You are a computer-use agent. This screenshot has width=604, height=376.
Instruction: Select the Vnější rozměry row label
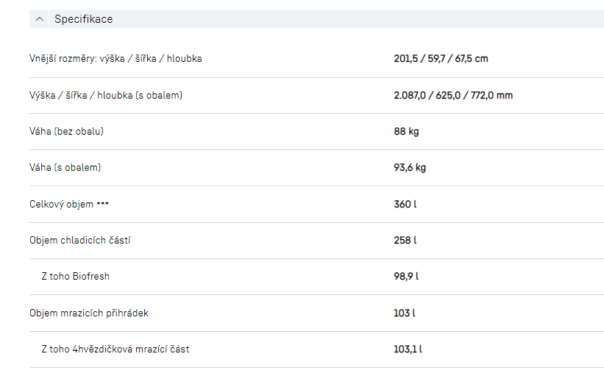point(116,59)
